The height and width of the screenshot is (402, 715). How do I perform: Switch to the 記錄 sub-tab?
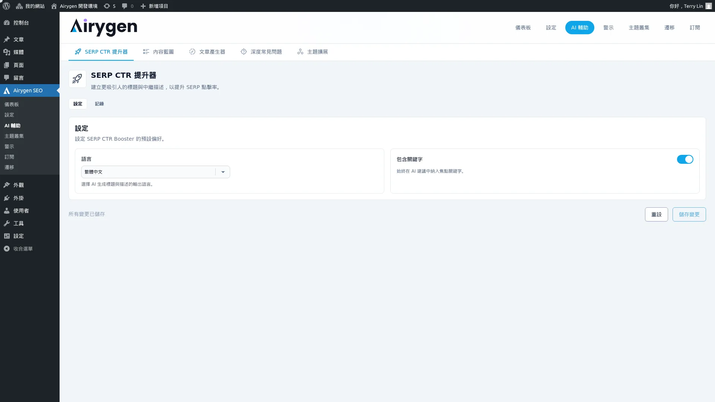pos(99,104)
